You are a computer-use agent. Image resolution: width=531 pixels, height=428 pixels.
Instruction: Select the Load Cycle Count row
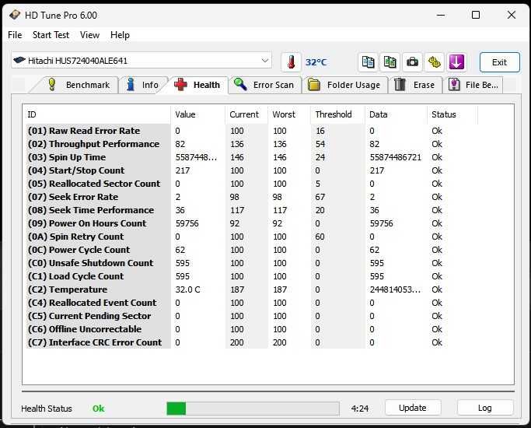[252, 276]
